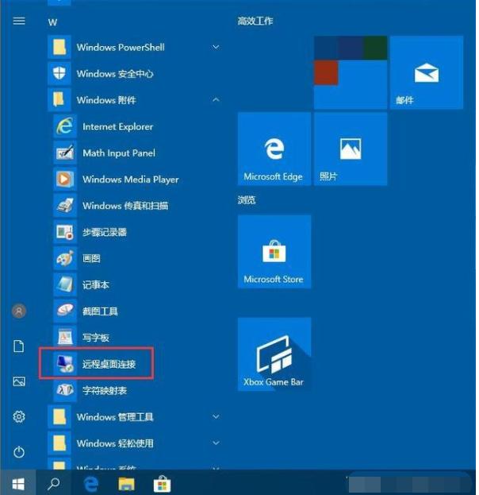Jump to letter W index header
Screen dimensions: 479x495
tap(52, 22)
